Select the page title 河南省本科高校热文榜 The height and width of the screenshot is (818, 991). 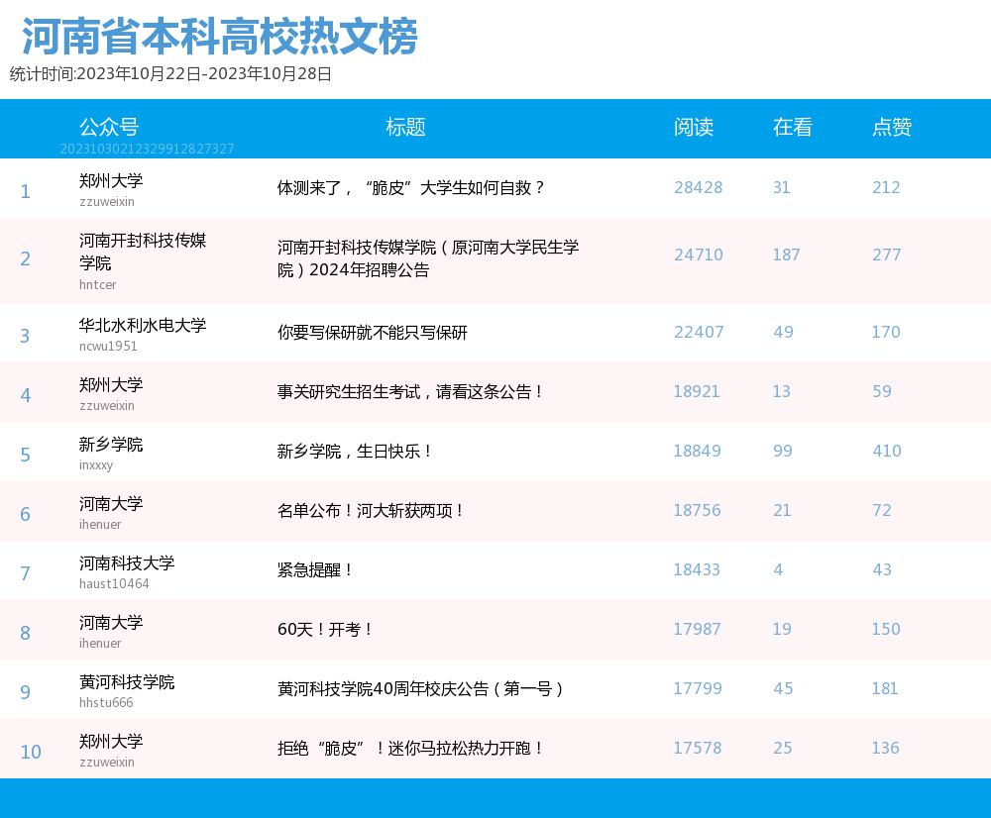(x=220, y=36)
